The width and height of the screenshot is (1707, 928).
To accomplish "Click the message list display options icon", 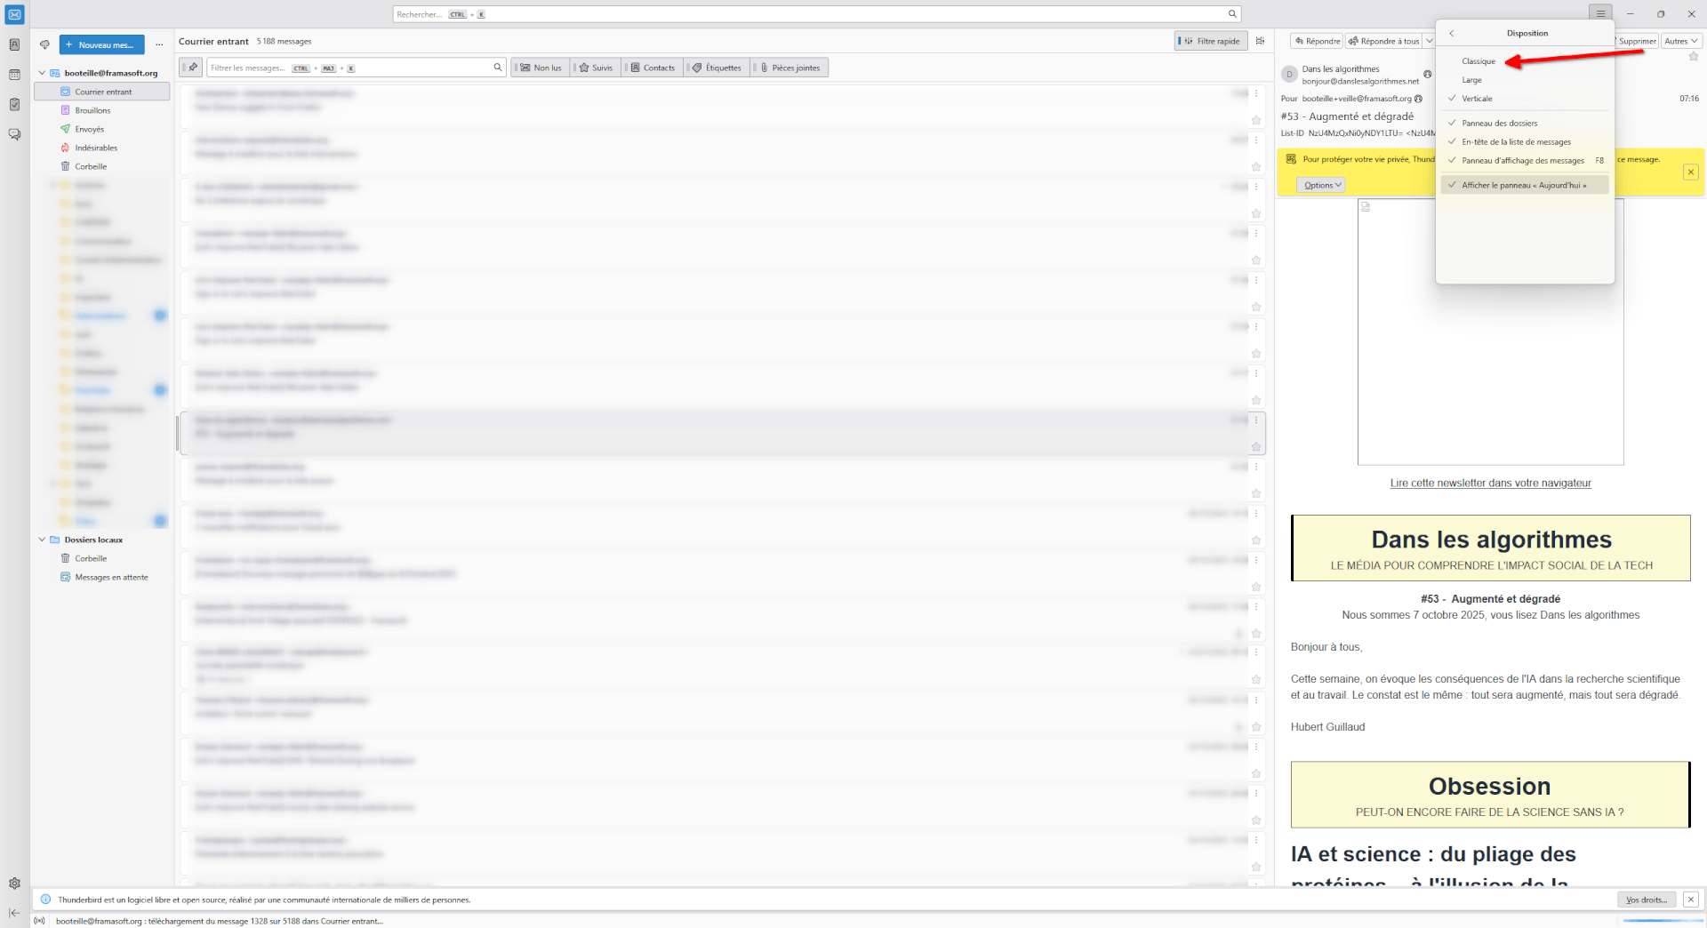I will pyautogui.click(x=1260, y=41).
